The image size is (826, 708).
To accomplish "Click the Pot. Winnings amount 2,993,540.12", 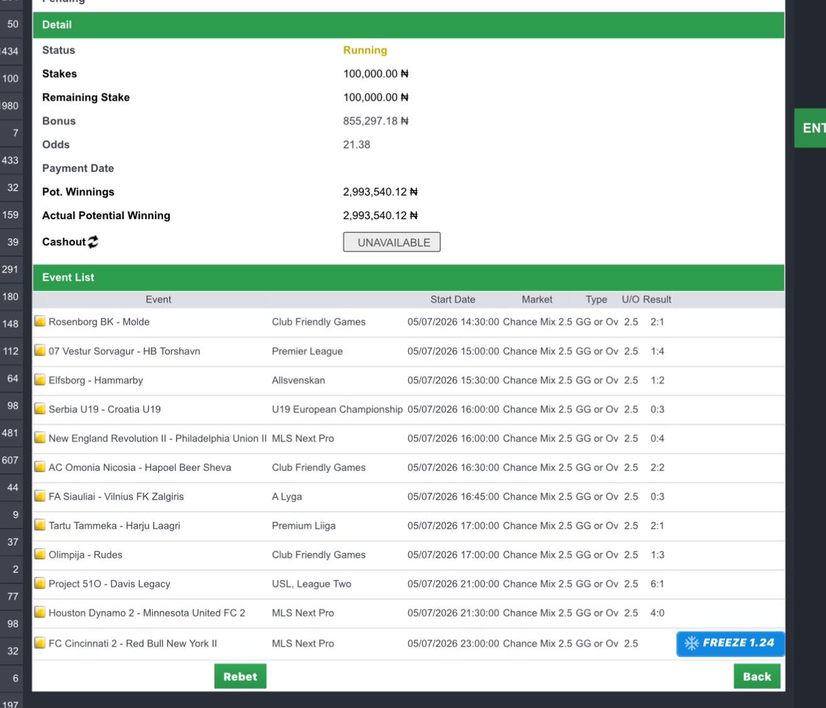I will pyautogui.click(x=381, y=192).
